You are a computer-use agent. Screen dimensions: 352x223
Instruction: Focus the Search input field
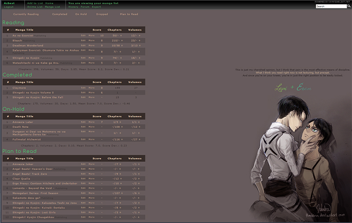[331, 6]
